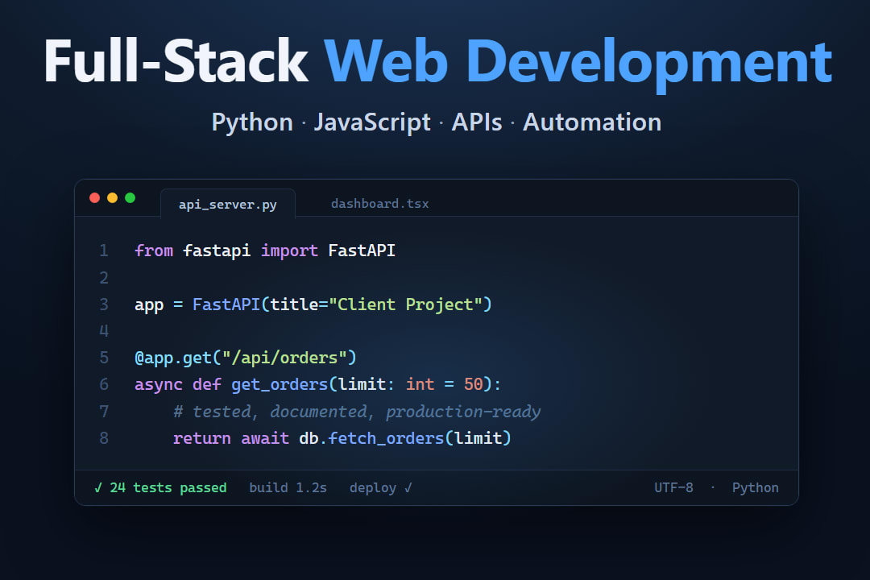Click the '24 tests passed' status
Viewport: 870px width, 580px height.
pos(160,488)
